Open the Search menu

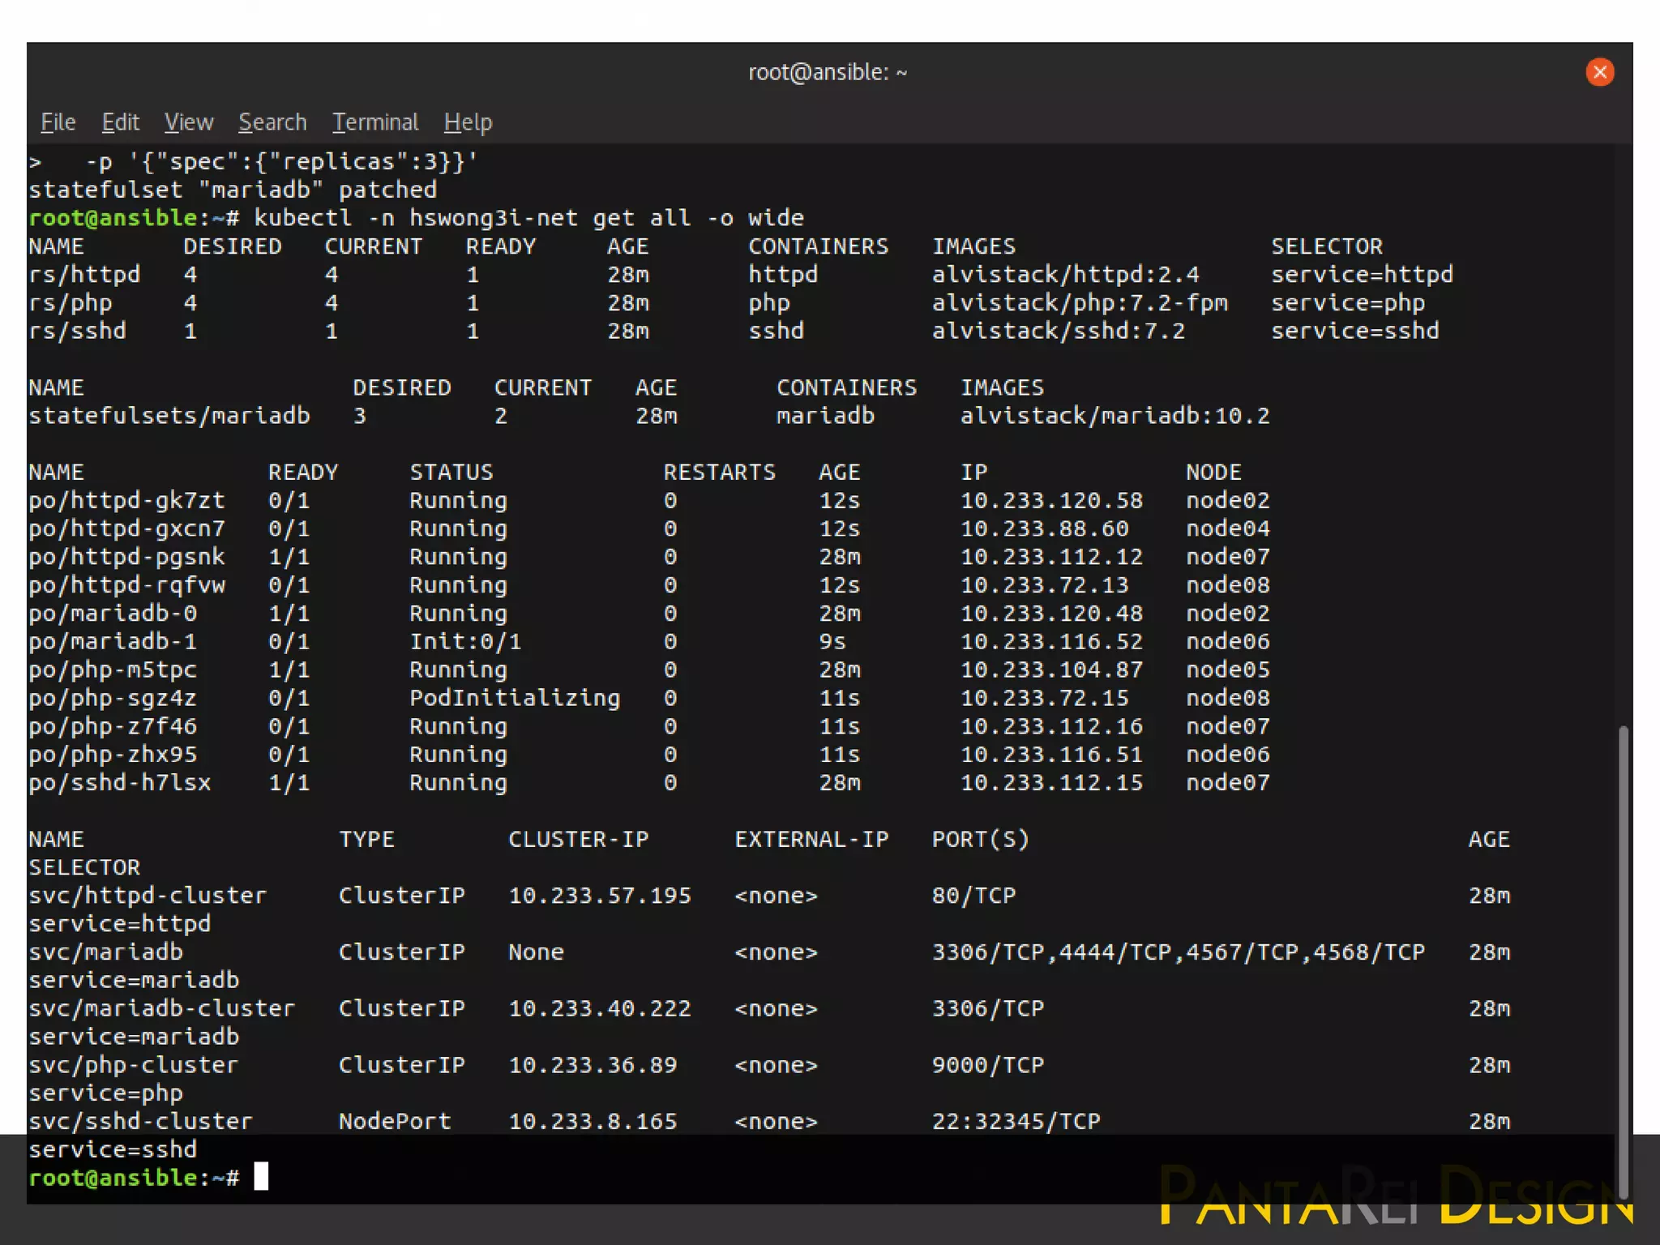(272, 122)
